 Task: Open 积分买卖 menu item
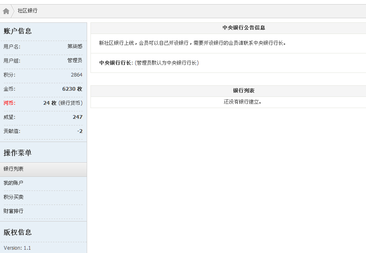click(x=13, y=197)
